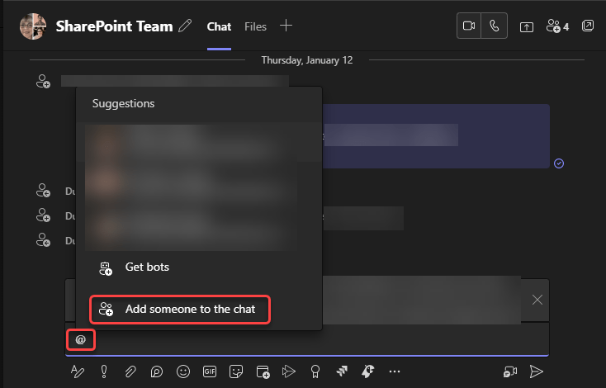Start an audio call
This screenshot has width=606, height=388.
pos(495,26)
